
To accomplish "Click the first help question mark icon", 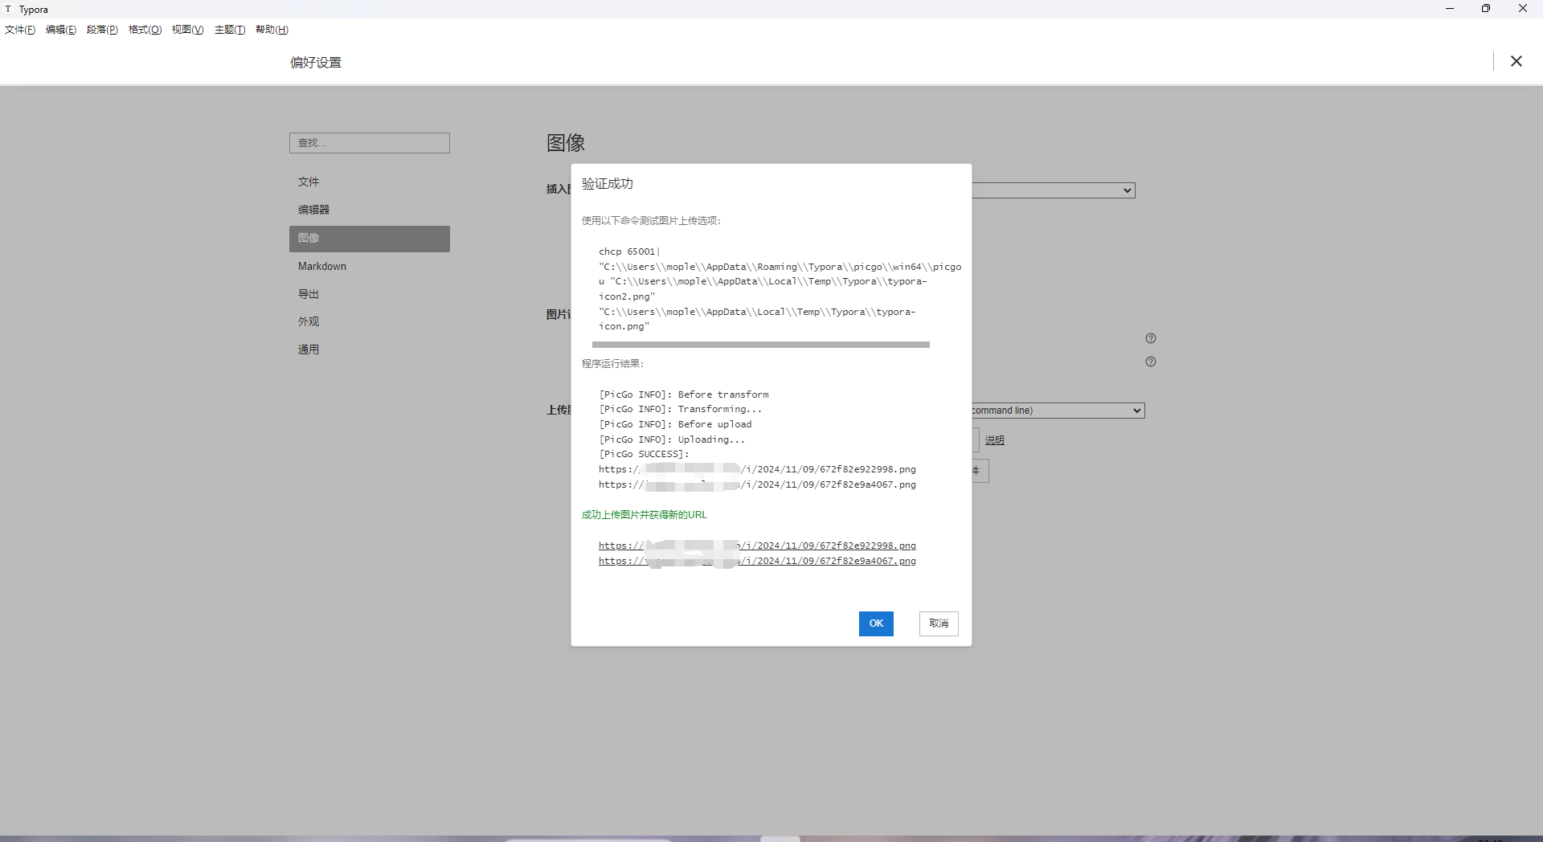I will (1150, 338).
